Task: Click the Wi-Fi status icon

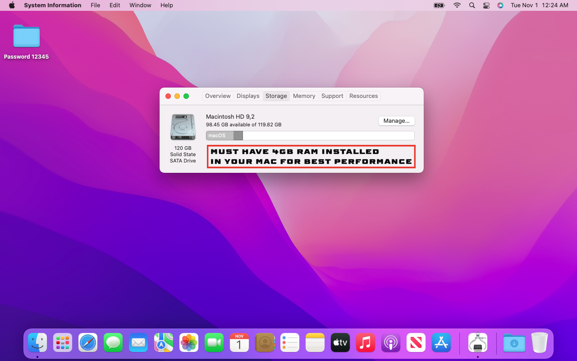Action: [x=457, y=5]
